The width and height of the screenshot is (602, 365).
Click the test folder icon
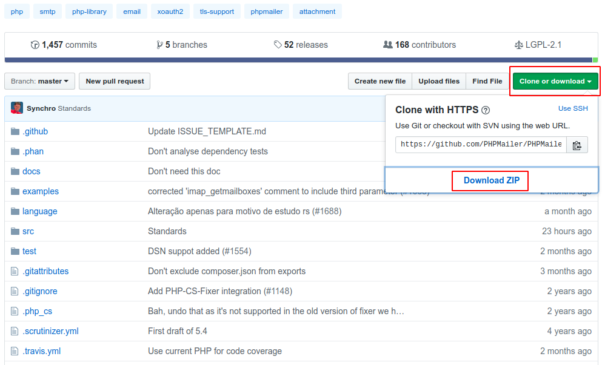[15, 251]
